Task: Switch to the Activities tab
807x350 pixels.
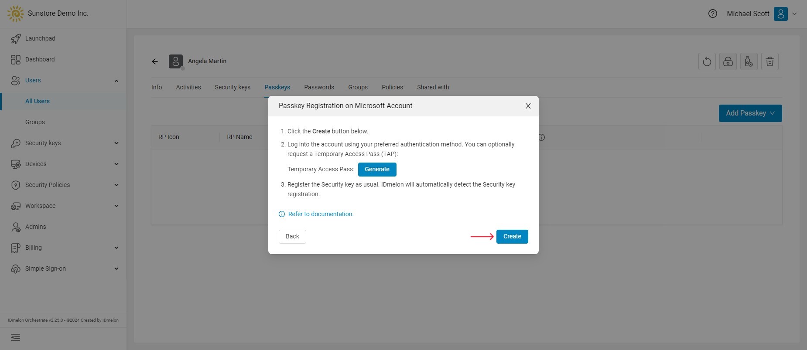Action: click(188, 87)
